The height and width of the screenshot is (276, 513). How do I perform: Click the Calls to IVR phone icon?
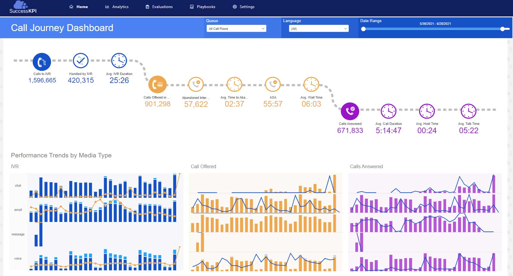point(42,60)
